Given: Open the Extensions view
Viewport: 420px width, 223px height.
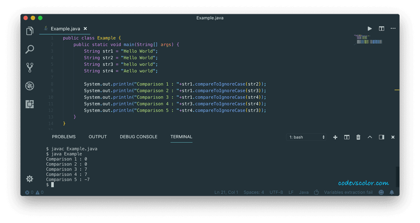Looking at the screenshot, I should pos(30,104).
